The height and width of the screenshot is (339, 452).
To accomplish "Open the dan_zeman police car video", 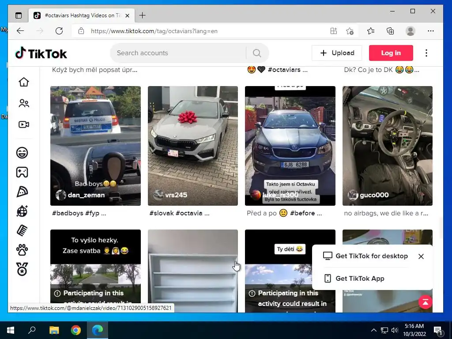I will point(95,146).
